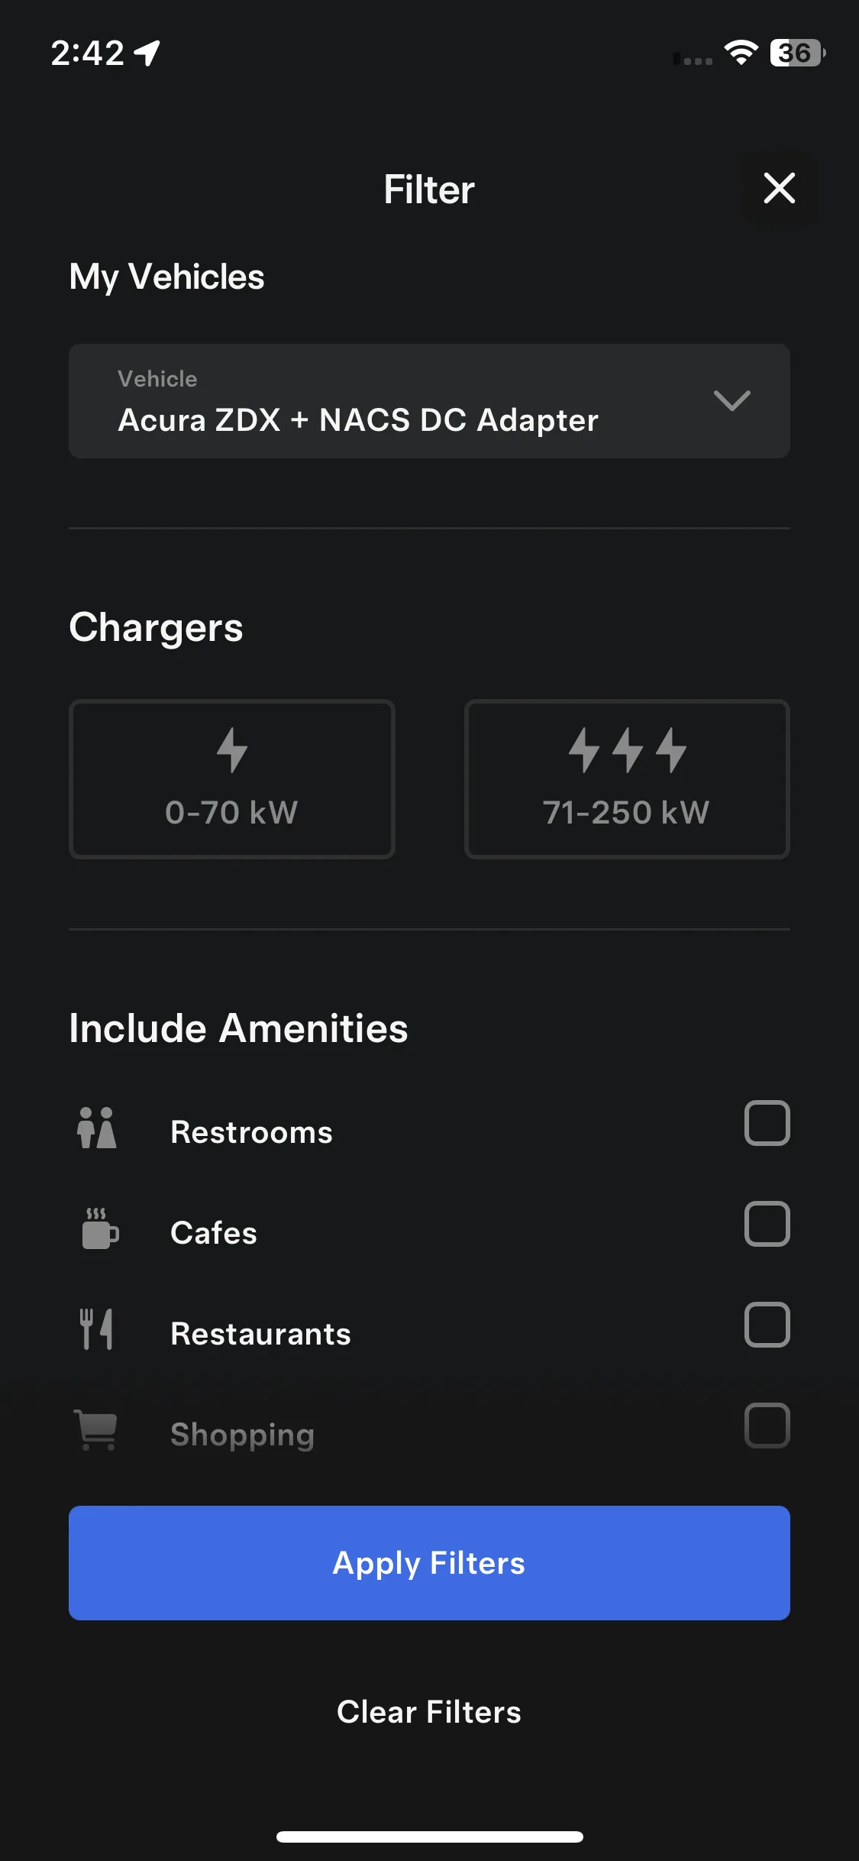Click the single lightning bolt charger icon
Screen dimensions: 859x1861
[232, 749]
